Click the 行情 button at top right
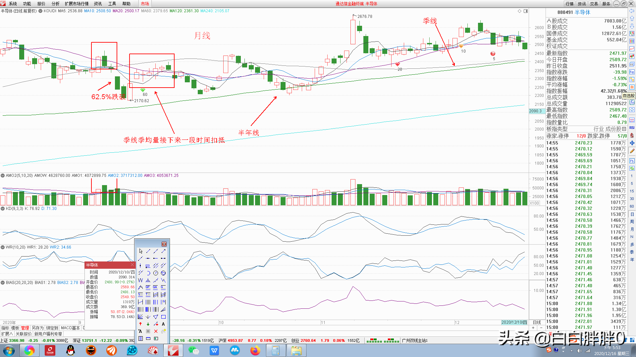Viewport: 636px width, 357px height. click(570, 4)
